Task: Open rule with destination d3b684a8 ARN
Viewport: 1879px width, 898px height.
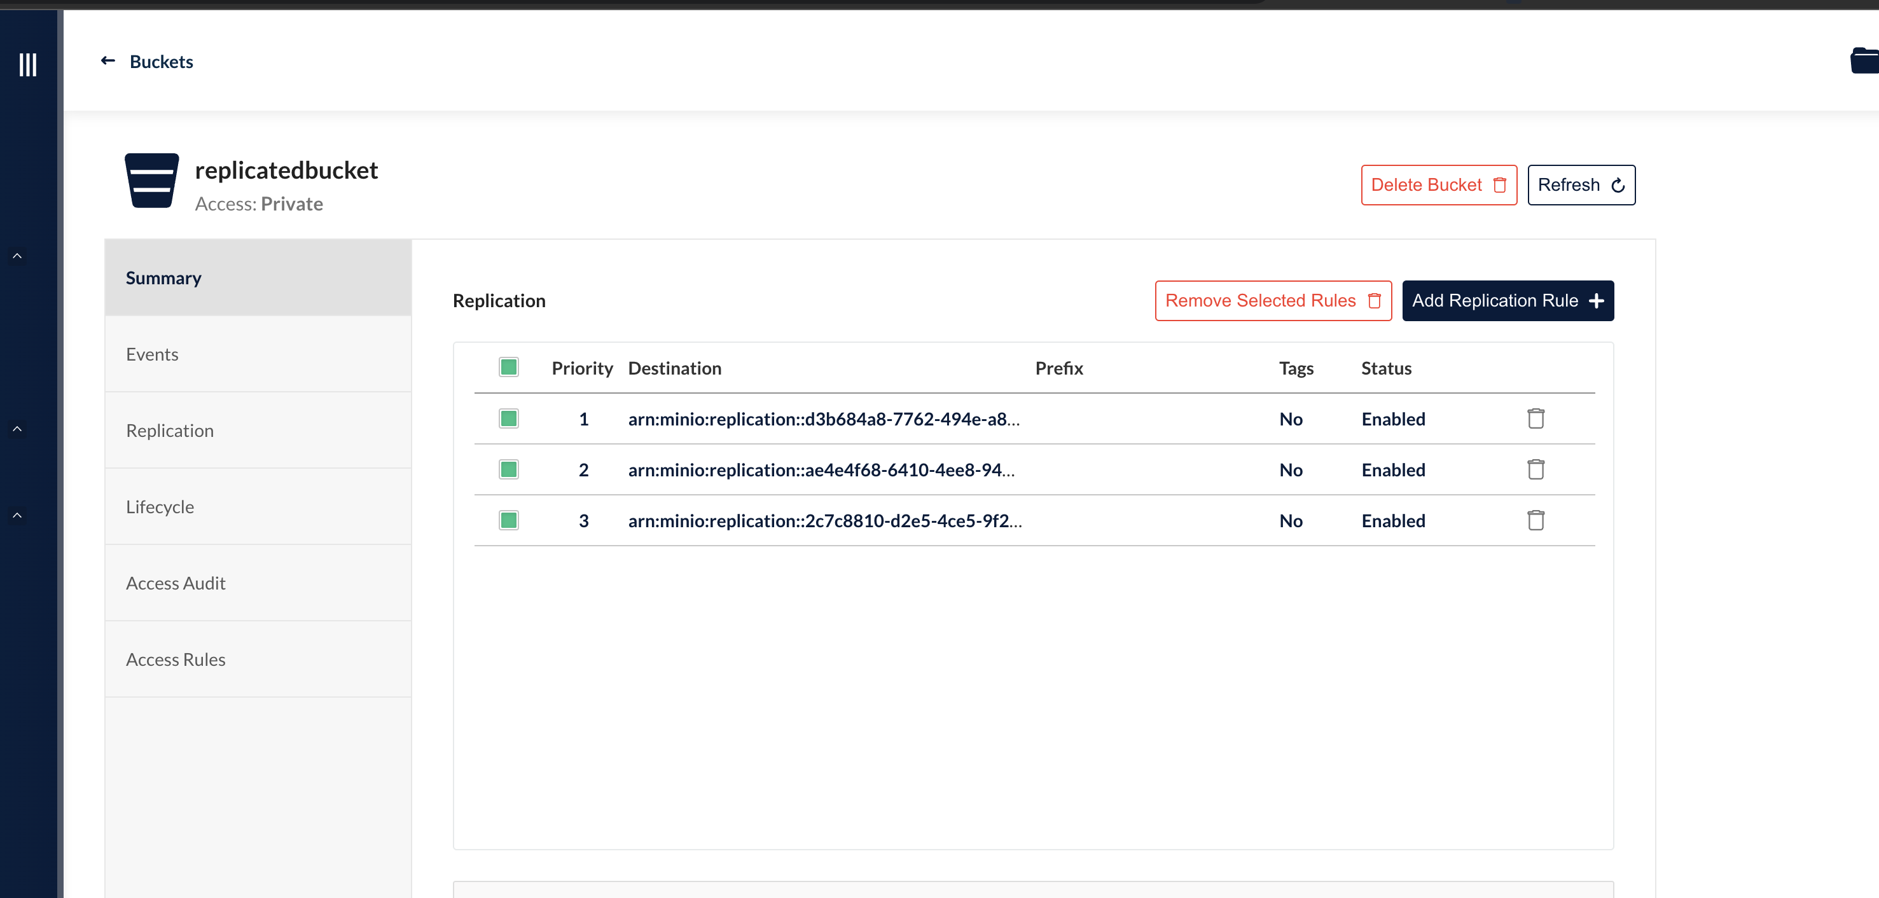Action: click(x=823, y=418)
